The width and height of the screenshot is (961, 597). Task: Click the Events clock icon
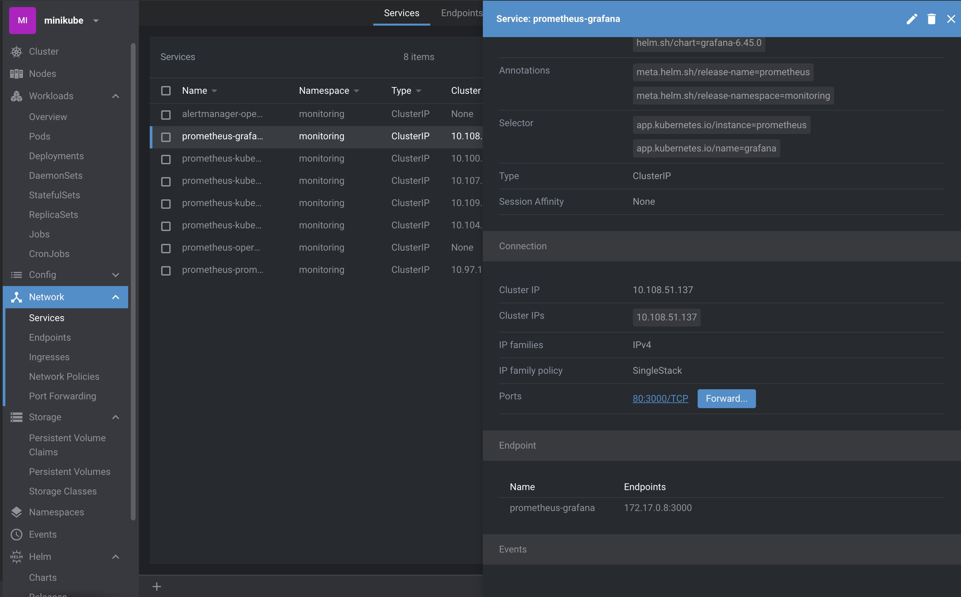(16, 534)
